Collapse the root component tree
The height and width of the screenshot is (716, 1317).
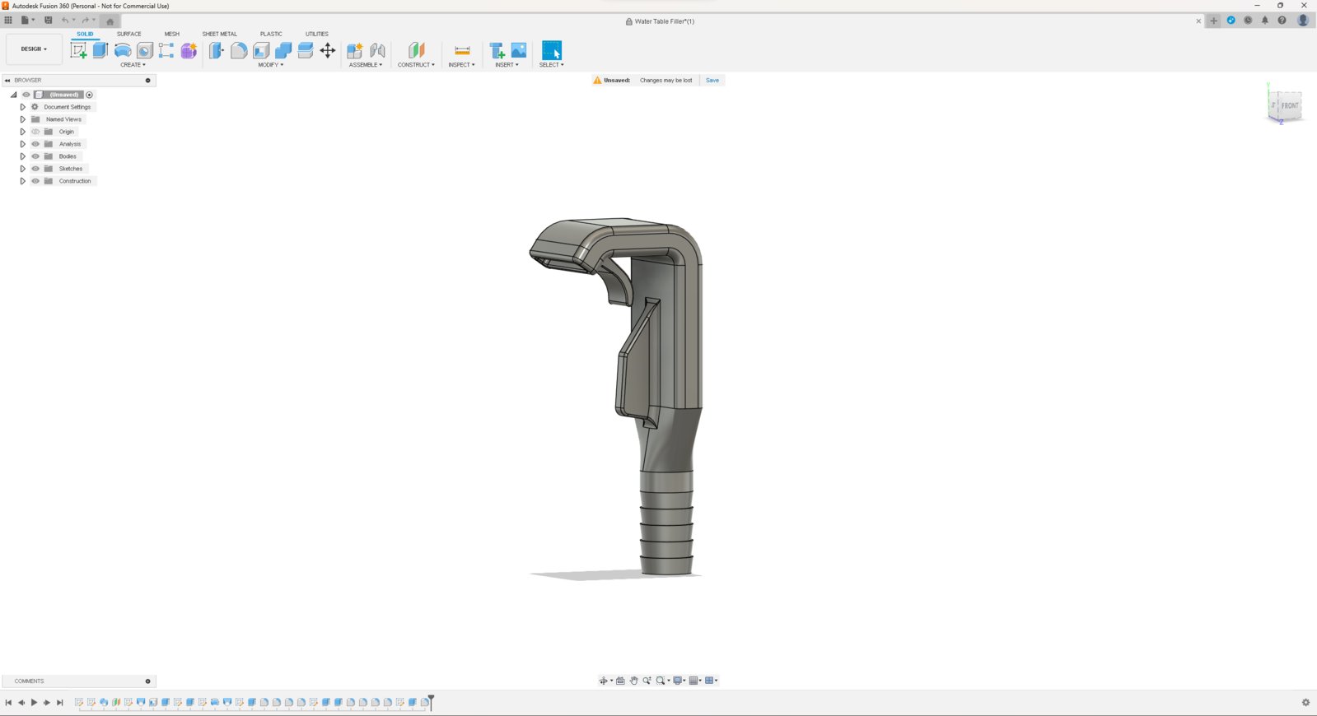14,95
